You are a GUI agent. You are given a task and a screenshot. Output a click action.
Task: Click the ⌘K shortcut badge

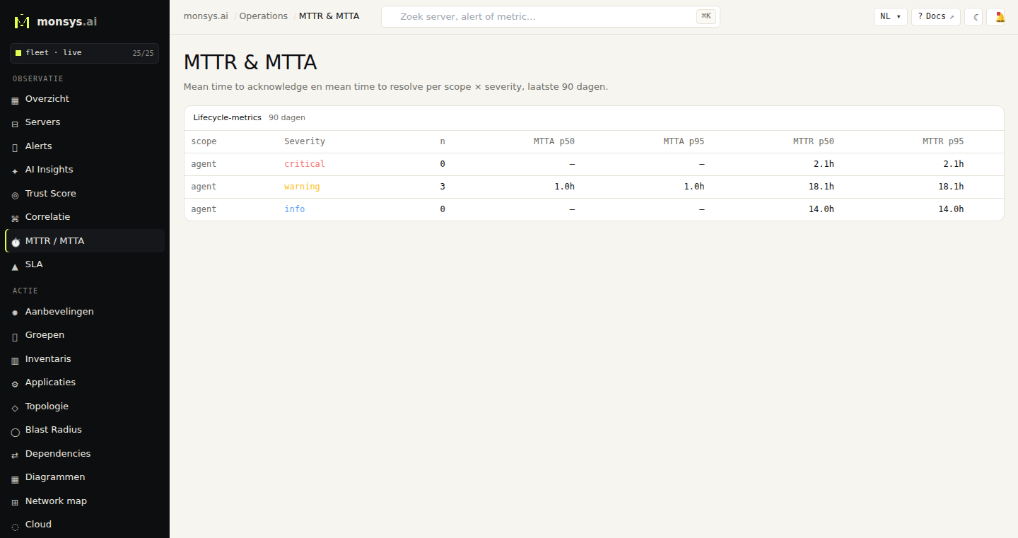point(706,16)
